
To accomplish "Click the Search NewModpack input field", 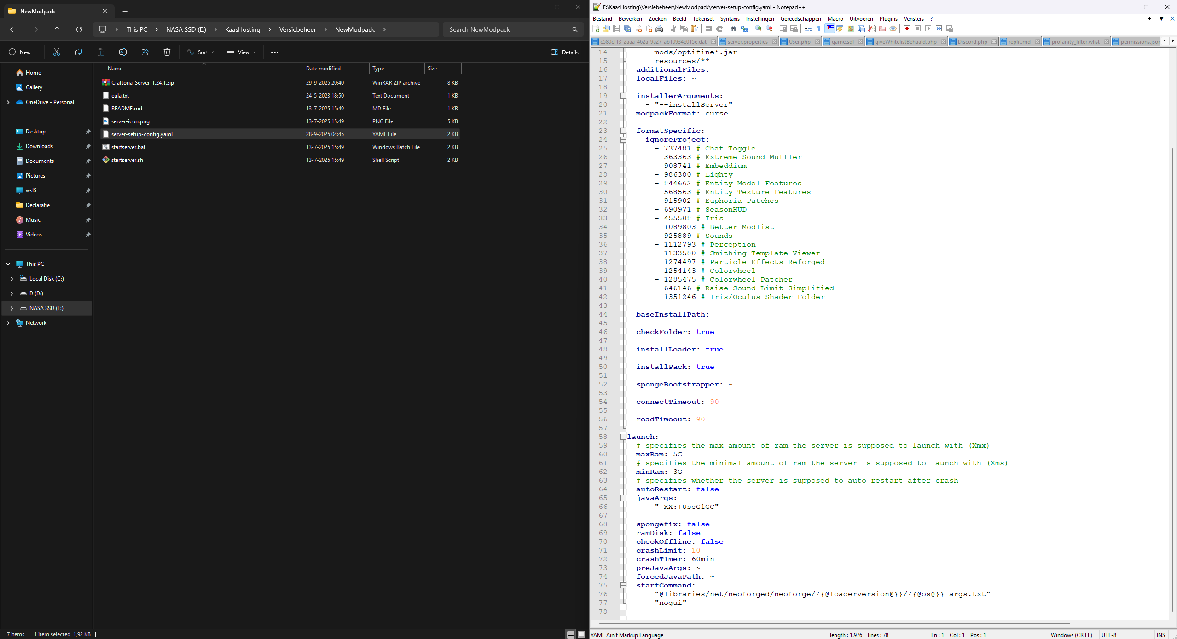I will coord(506,29).
